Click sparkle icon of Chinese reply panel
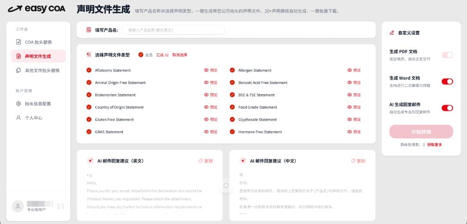Viewport: 467px width, 224px height. (243, 161)
